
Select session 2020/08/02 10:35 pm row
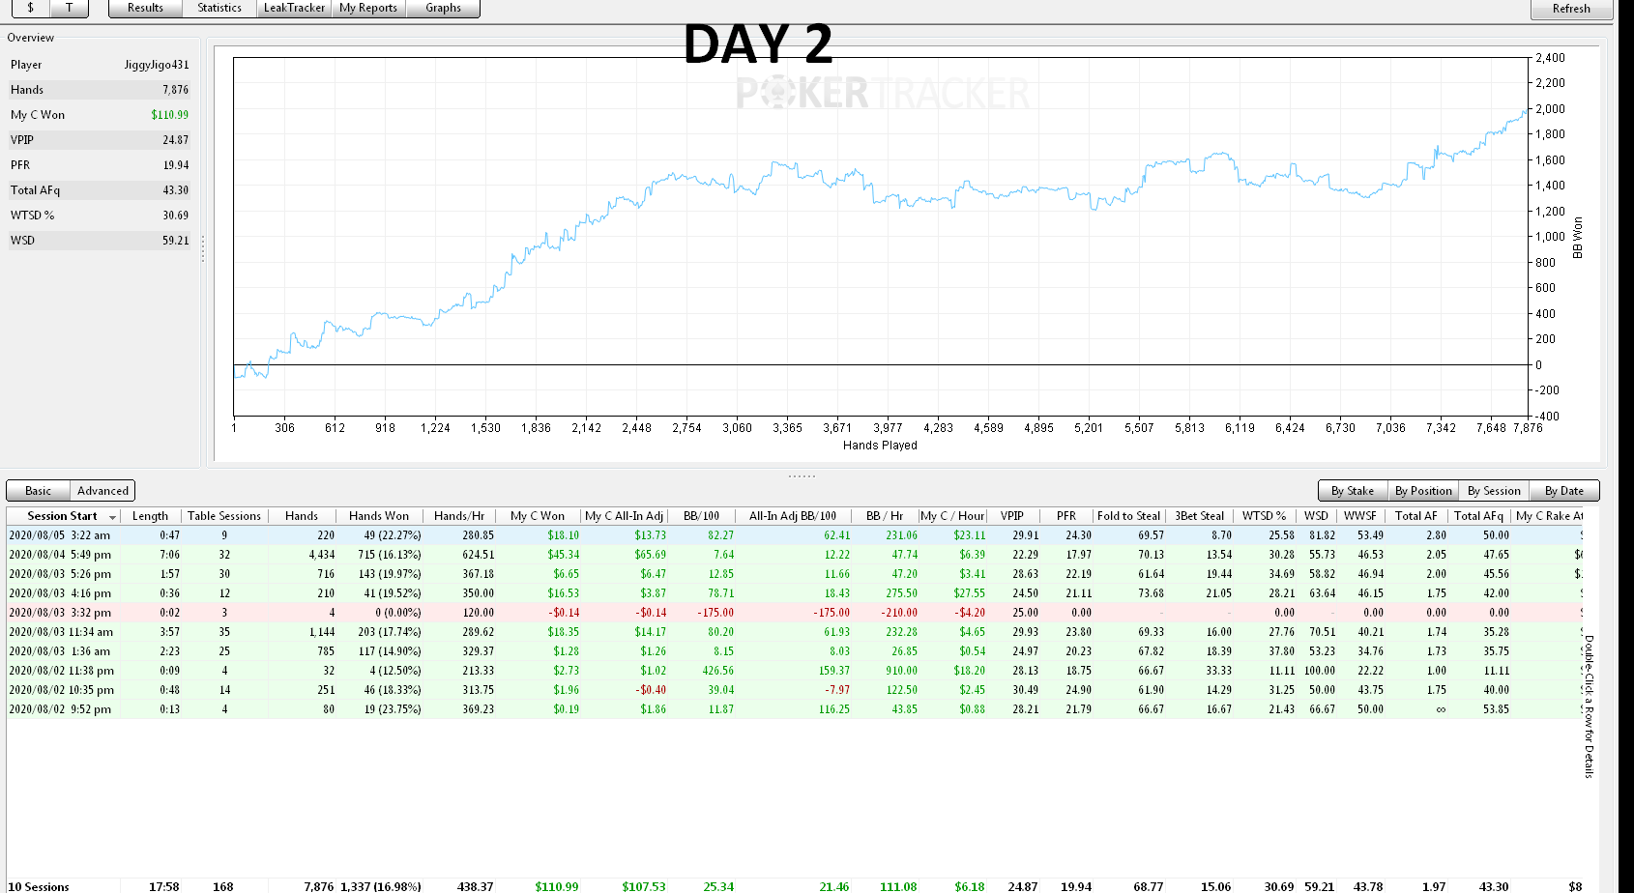click(x=795, y=689)
